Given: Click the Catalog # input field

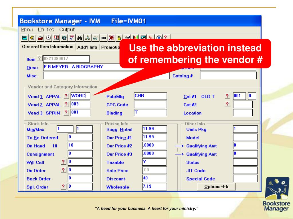Looking at the screenshot, I should [228, 76].
